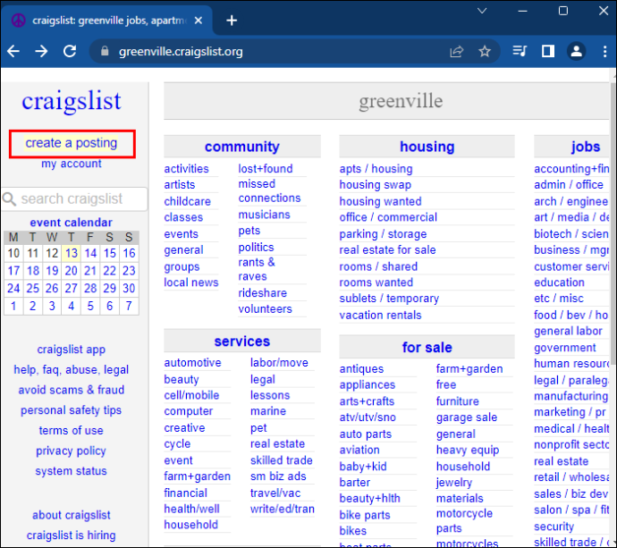Open the Chrome three-dot menu
Image resolution: width=617 pixels, height=548 pixels.
pyautogui.click(x=604, y=52)
